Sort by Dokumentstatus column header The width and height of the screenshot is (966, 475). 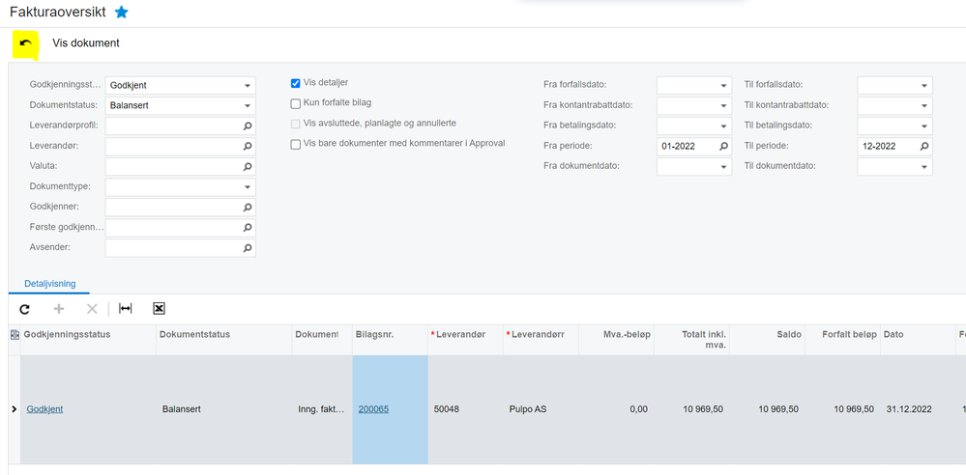click(223, 340)
